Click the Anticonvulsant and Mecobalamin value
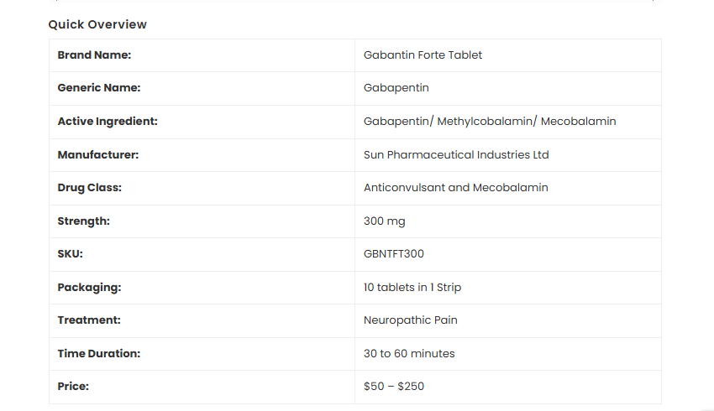 point(455,188)
